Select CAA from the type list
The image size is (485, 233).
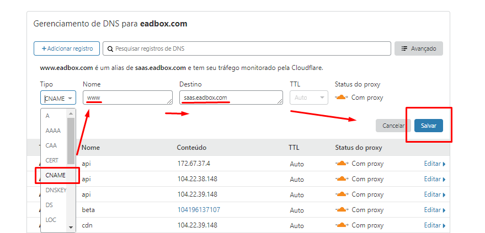pyautogui.click(x=51, y=145)
